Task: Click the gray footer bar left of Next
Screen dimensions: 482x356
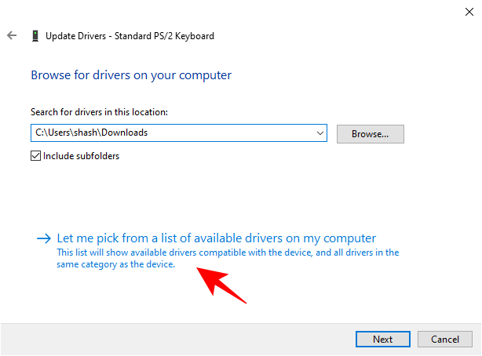Action: (173, 339)
